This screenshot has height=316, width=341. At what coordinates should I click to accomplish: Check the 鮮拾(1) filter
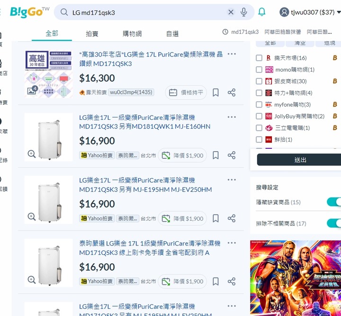(259, 139)
